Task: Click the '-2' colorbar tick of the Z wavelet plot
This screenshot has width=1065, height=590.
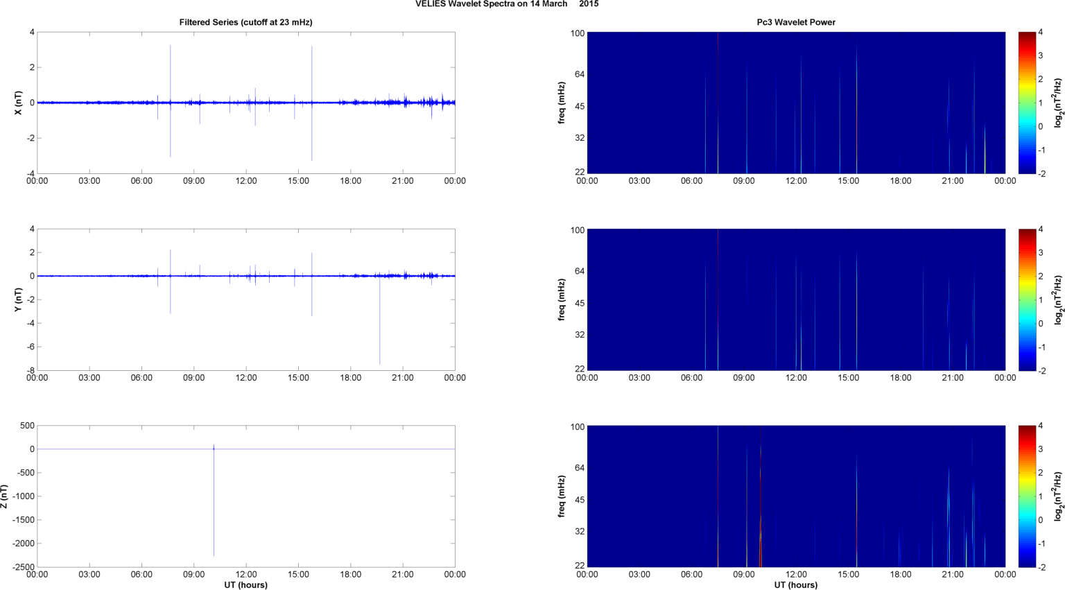Action: pyautogui.click(x=1041, y=567)
